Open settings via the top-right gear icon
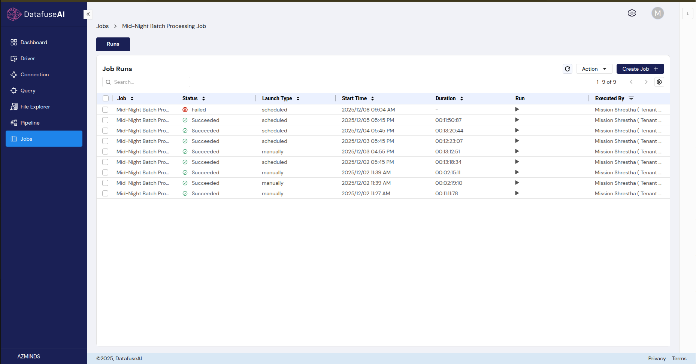This screenshot has width=696, height=364. pyautogui.click(x=632, y=13)
